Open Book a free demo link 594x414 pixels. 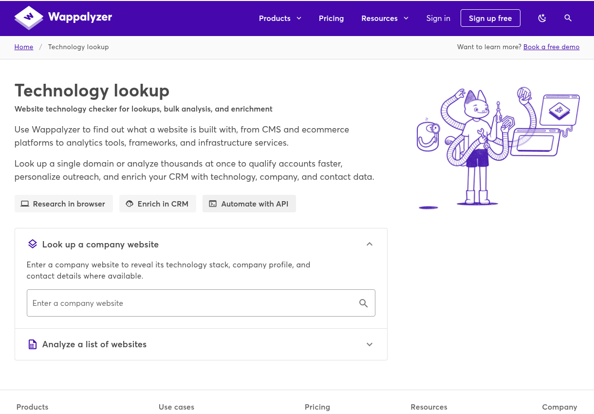(x=551, y=47)
